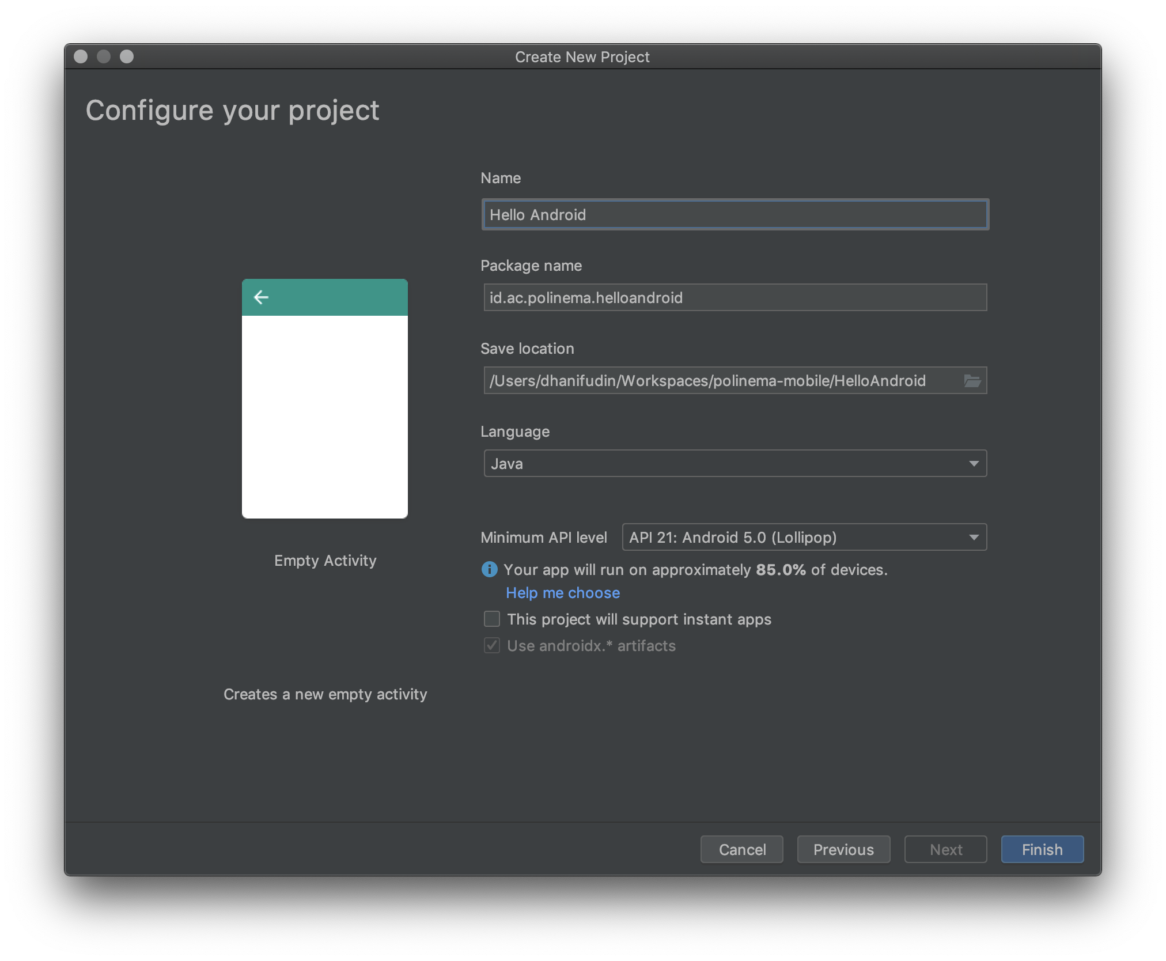This screenshot has width=1166, height=961.
Task: Select the Name input field
Action: tap(732, 214)
